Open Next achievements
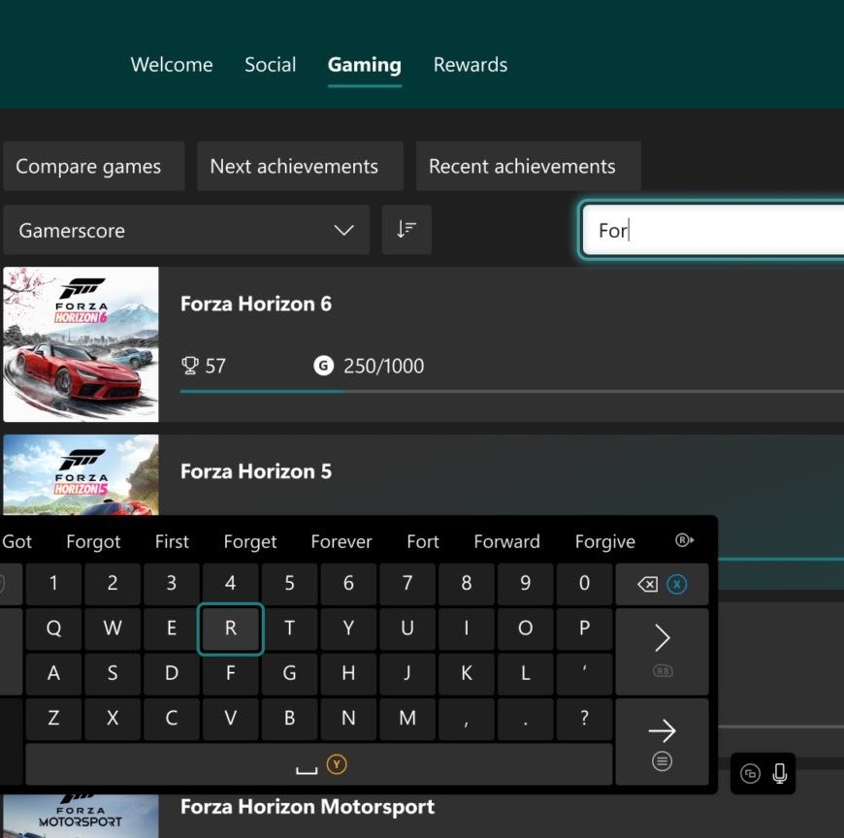Image resolution: width=844 pixels, height=838 pixels. point(300,166)
